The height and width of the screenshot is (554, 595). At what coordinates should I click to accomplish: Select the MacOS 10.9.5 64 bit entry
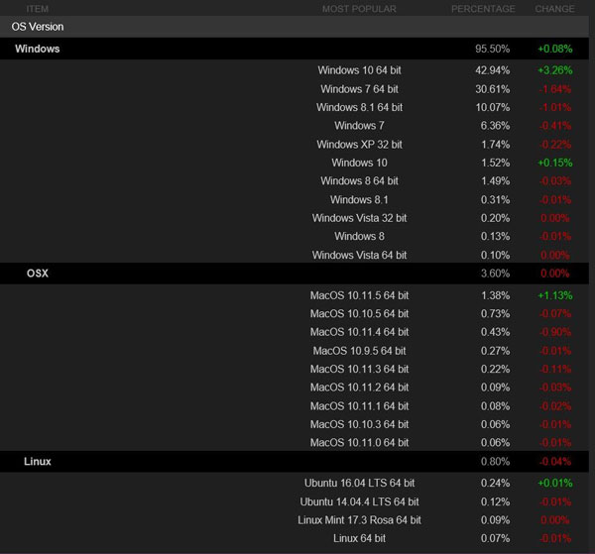point(359,351)
